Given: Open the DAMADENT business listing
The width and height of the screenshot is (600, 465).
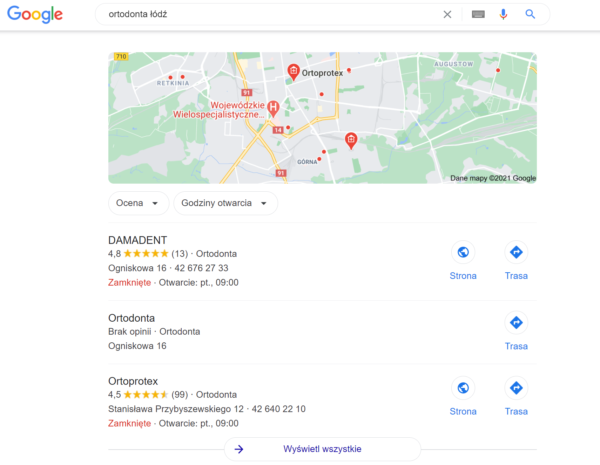Looking at the screenshot, I should [x=137, y=240].
